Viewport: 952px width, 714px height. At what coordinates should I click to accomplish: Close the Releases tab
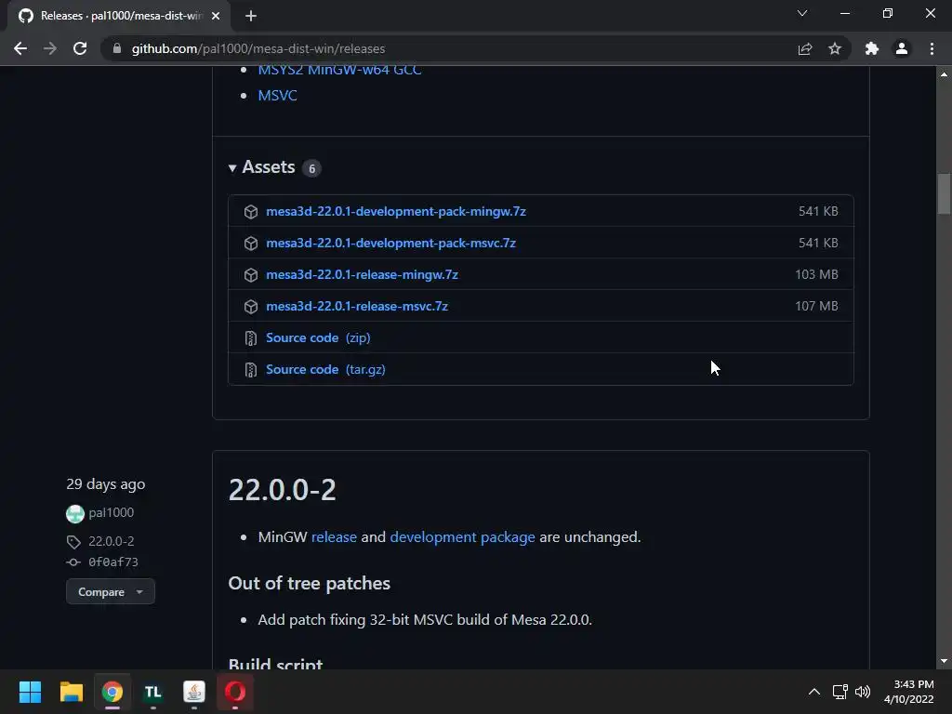pos(216,16)
